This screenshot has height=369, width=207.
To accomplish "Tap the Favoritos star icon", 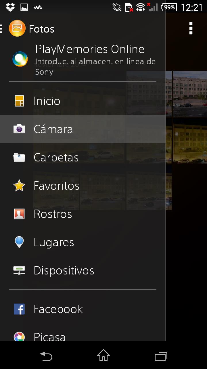I will [19, 186].
